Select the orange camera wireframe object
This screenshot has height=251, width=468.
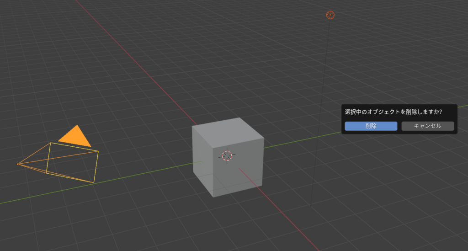[x=73, y=162]
